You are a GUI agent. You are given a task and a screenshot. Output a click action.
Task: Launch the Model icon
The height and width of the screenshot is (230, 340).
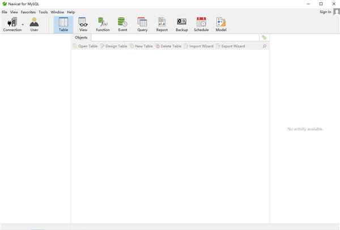tap(221, 24)
